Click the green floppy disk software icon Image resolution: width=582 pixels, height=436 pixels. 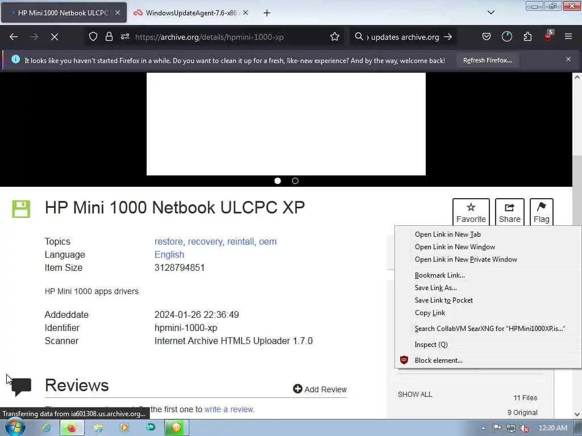(x=21, y=209)
